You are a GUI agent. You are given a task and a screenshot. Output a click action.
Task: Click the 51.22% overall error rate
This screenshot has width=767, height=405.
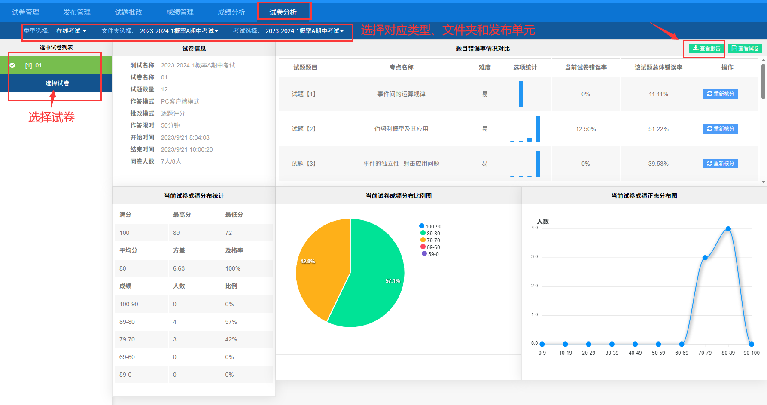(x=658, y=129)
